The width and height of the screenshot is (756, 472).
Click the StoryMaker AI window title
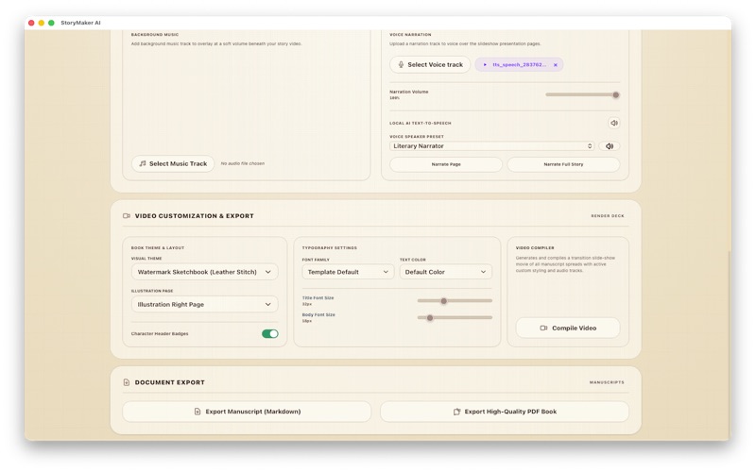coord(80,23)
